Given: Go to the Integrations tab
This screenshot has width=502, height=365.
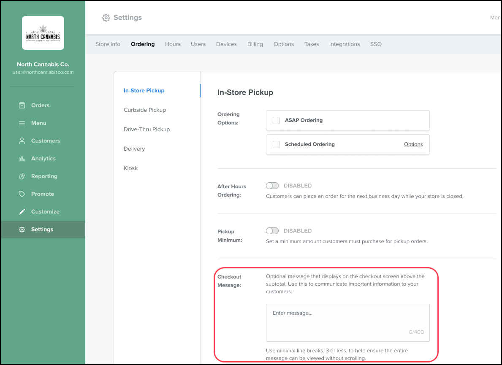Looking at the screenshot, I should point(345,44).
